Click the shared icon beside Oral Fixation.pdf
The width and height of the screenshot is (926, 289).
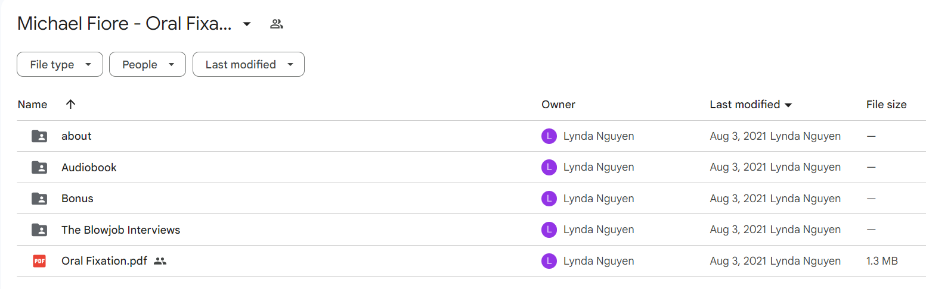[160, 261]
